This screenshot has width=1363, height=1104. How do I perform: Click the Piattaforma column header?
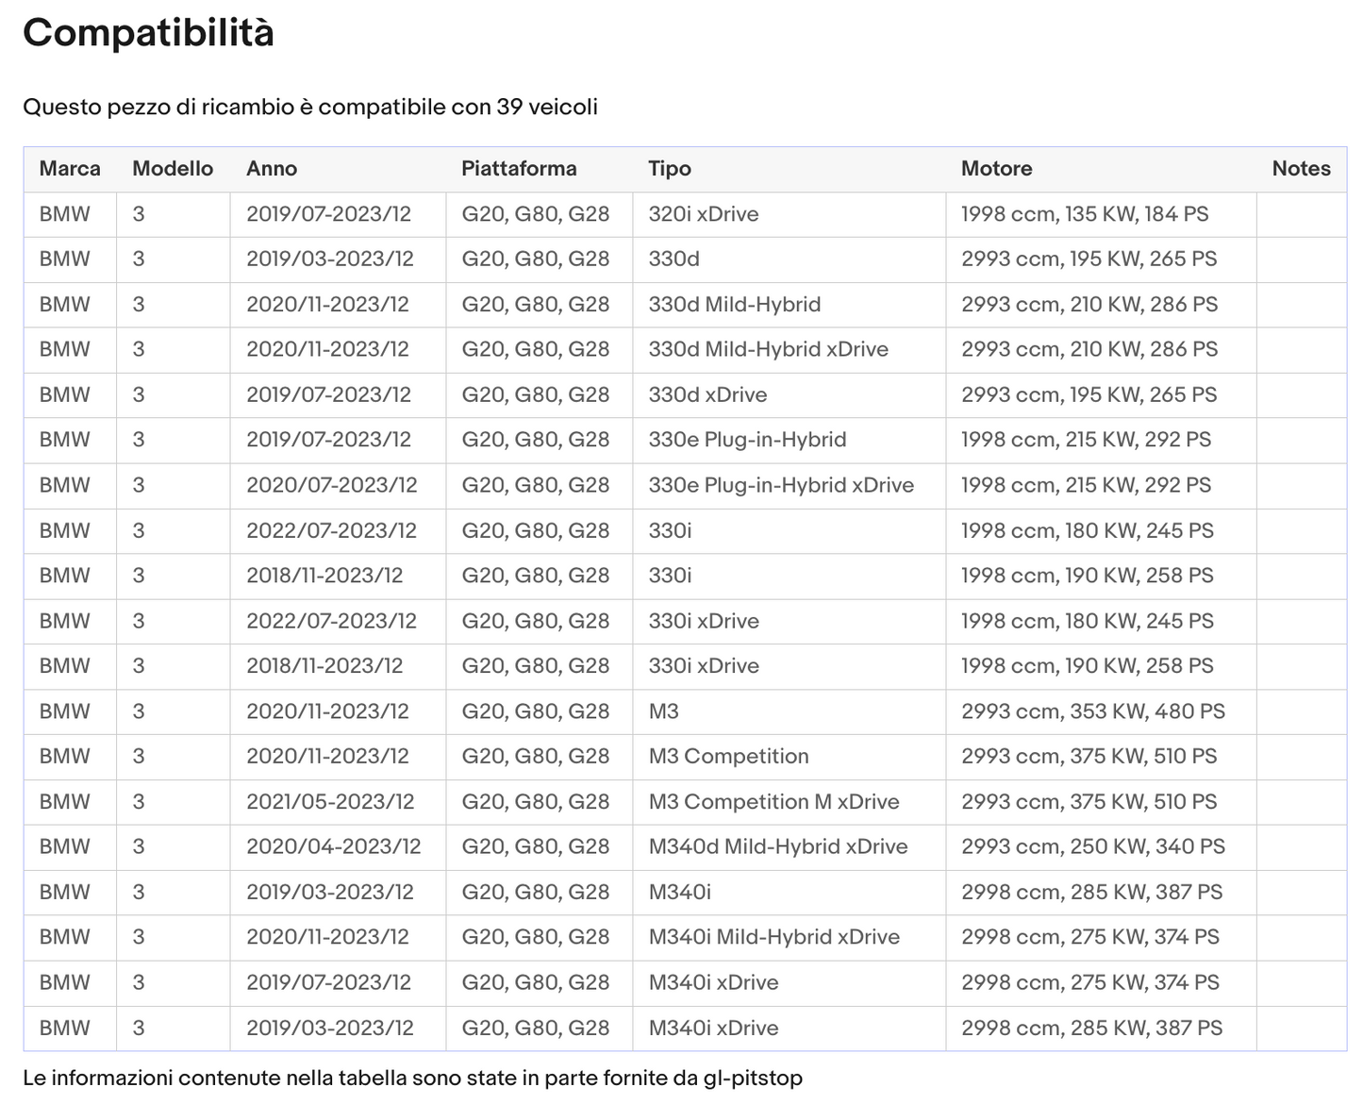coord(519,169)
